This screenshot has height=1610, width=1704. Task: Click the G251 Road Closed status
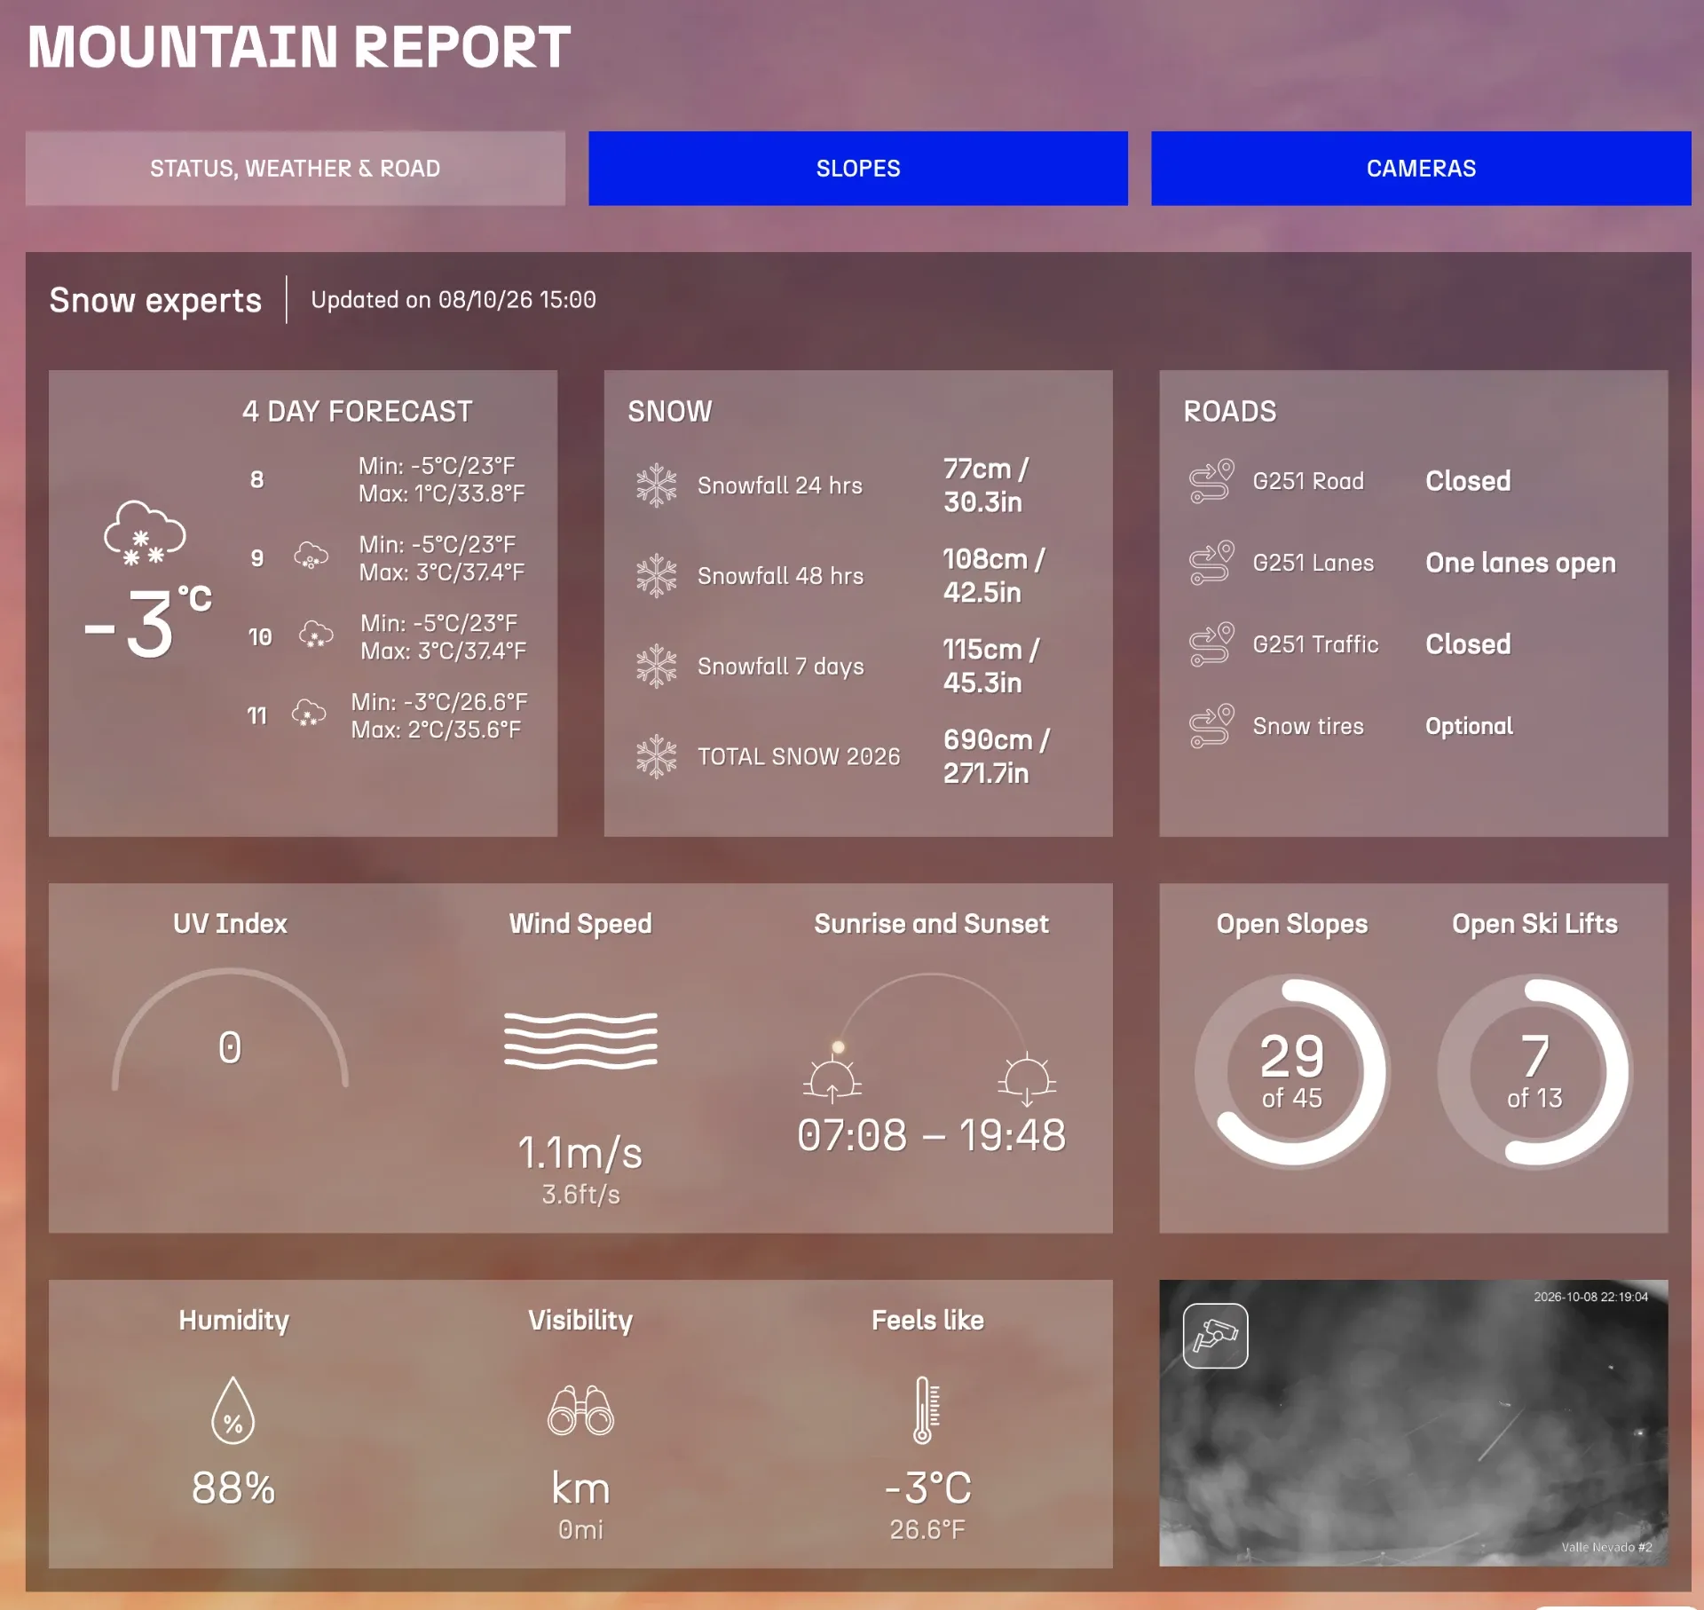point(1468,481)
